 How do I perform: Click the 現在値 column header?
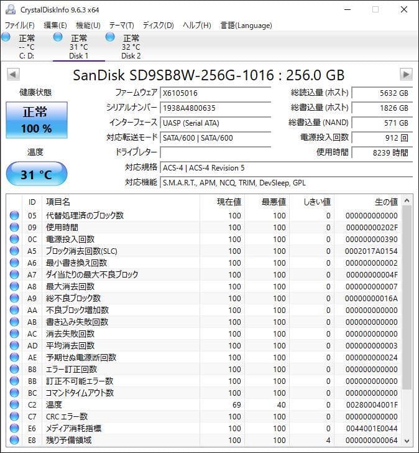click(222, 202)
